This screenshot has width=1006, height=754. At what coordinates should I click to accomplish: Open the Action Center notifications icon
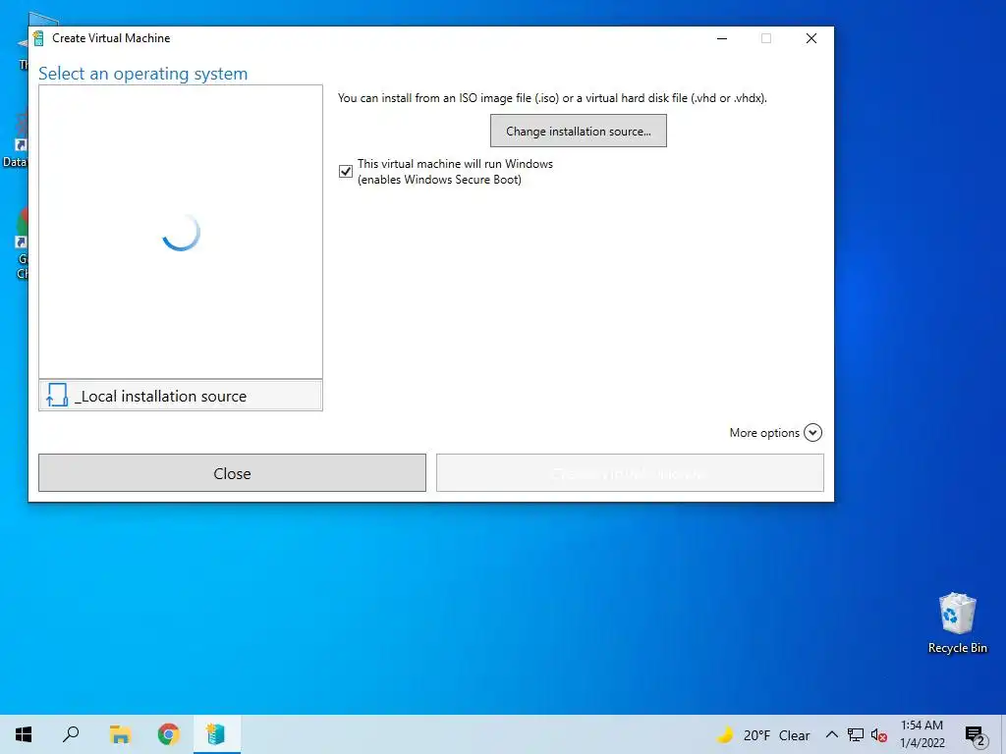coord(975,735)
